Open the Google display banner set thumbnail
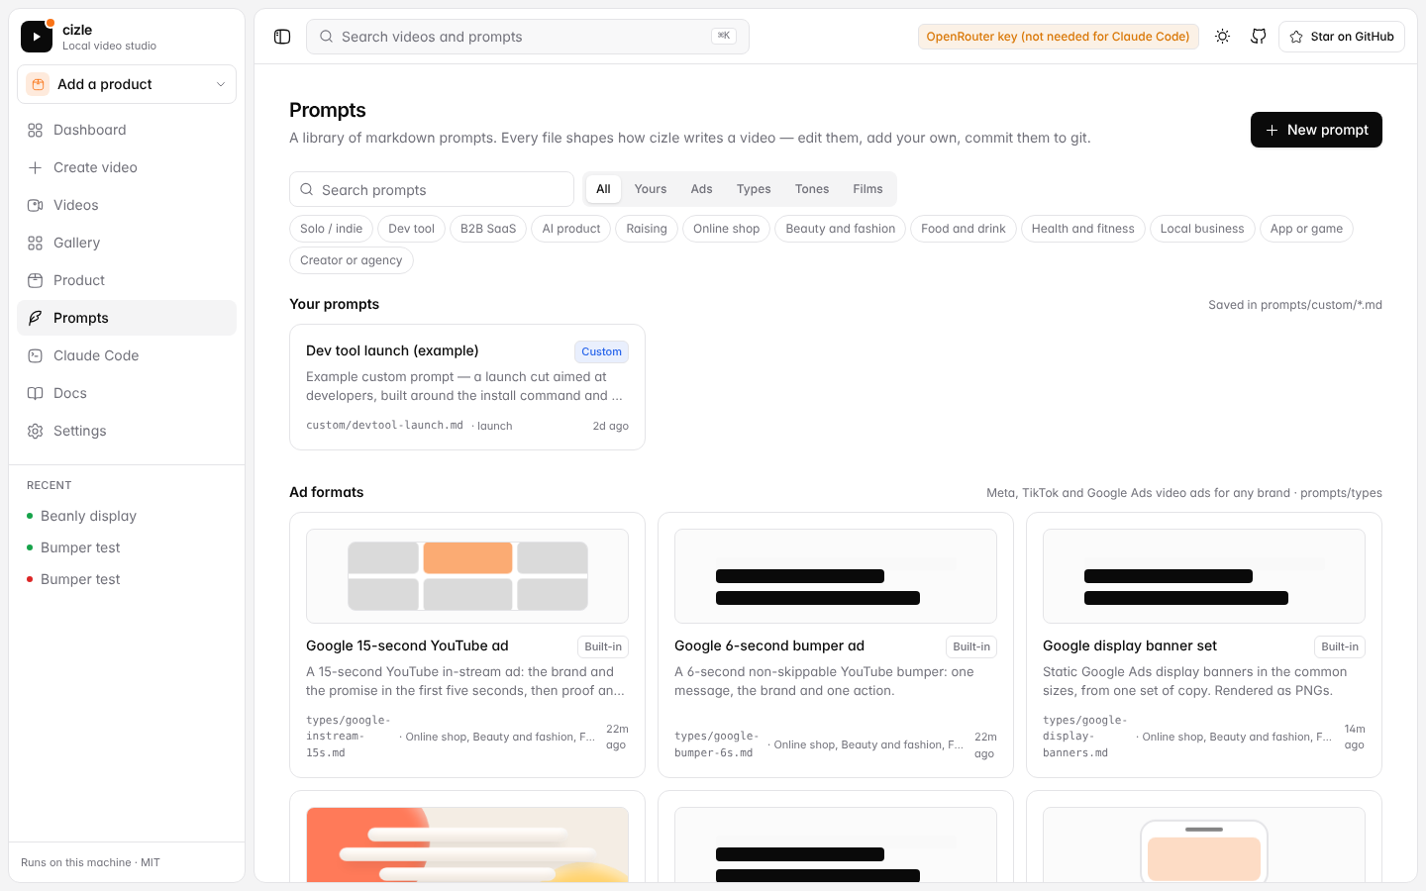 [1204, 576]
